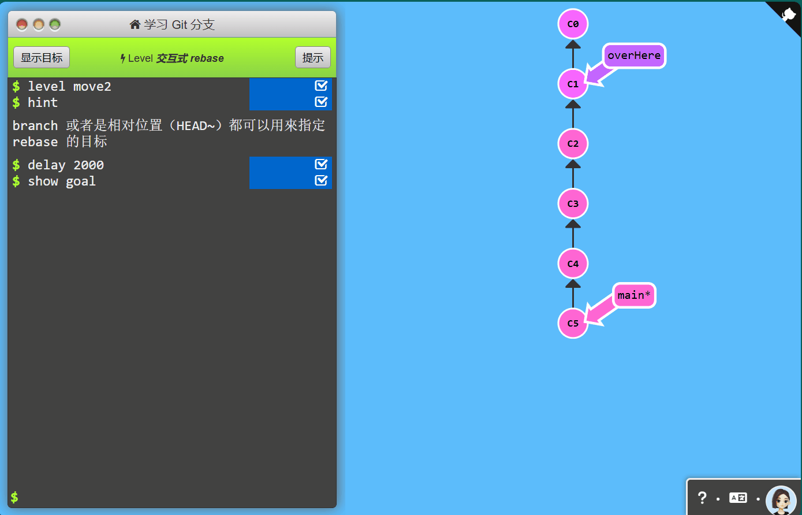Viewport: 802px width, 515px height.
Task: Open the language translation icon
Action: (737, 498)
